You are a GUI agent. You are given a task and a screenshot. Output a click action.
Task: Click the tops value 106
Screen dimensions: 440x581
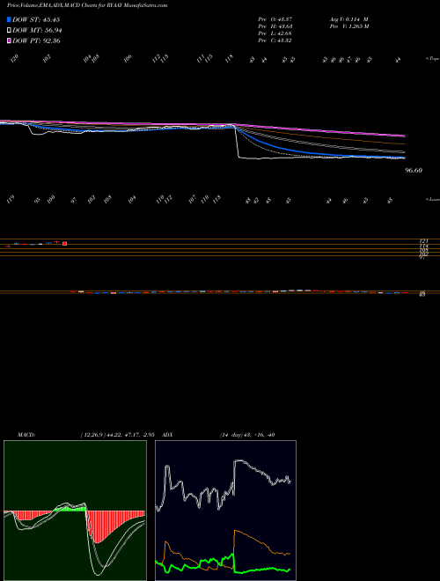point(128,58)
